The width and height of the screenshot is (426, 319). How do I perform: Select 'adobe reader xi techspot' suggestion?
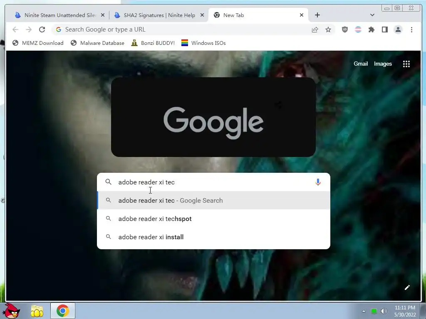(x=213, y=218)
